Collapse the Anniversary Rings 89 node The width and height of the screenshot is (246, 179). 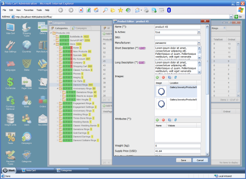pos(57,89)
